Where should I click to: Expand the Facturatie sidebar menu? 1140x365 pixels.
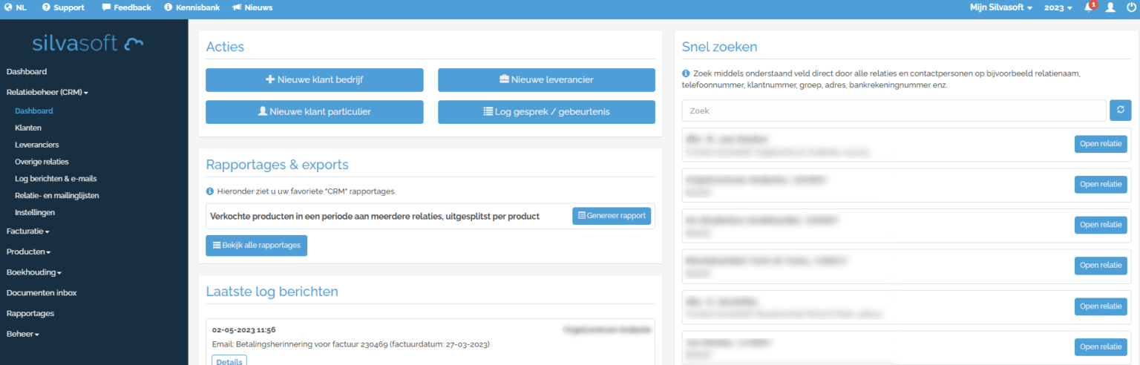pyautogui.click(x=27, y=231)
